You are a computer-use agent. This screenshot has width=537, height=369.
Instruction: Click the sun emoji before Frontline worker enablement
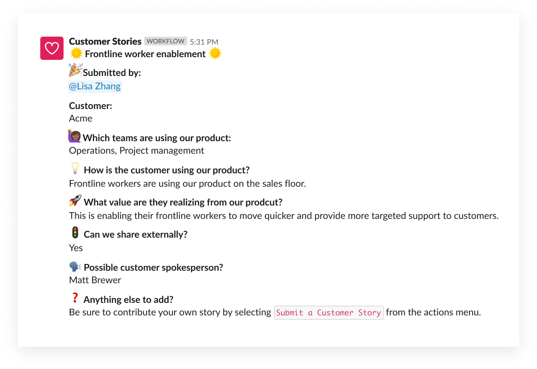[x=77, y=54]
